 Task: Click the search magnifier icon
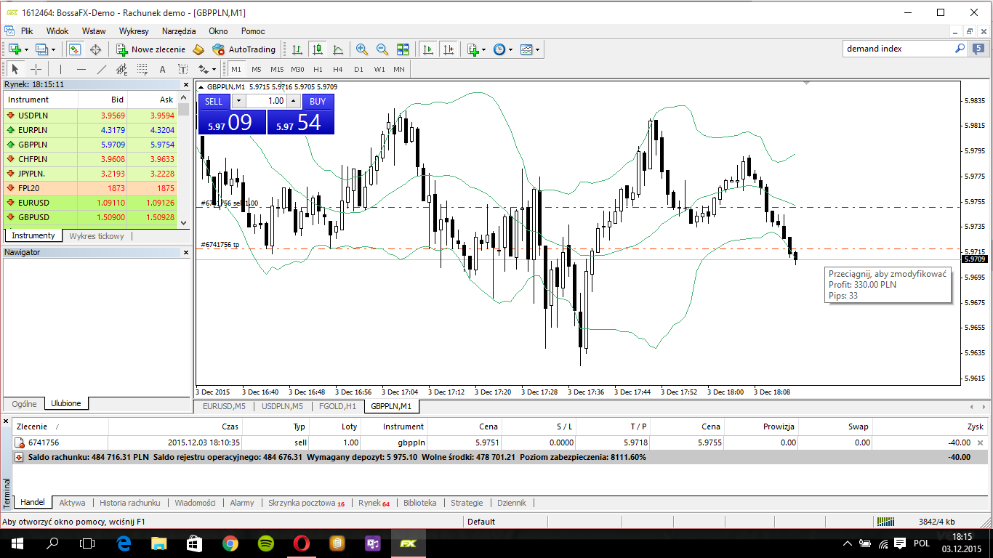[x=960, y=49]
